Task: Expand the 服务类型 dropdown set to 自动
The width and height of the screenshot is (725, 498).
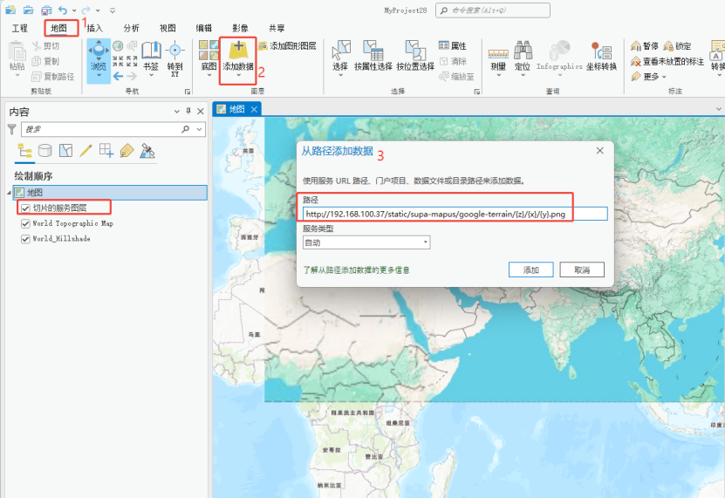Action: pyautogui.click(x=366, y=242)
